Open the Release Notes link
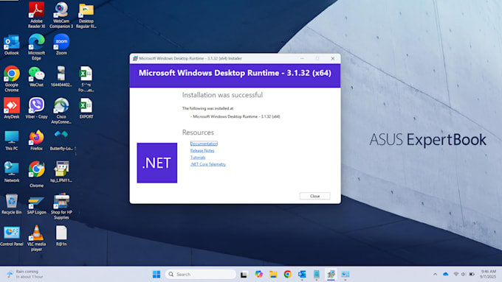Image resolution: width=502 pixels, height=282 pixels. 202,150
